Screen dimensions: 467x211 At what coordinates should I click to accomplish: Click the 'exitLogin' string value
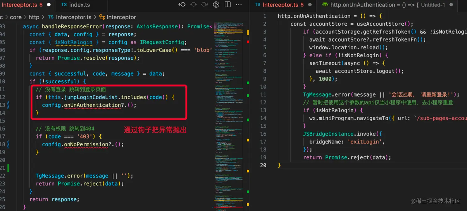click(365, 142)
